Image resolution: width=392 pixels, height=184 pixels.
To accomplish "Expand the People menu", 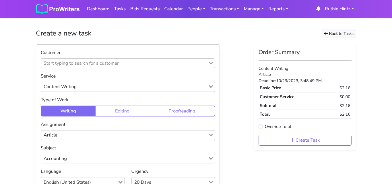I will 196,9.
